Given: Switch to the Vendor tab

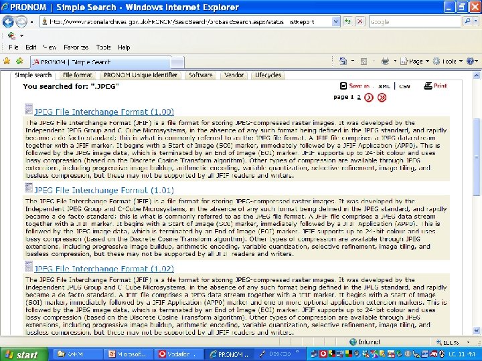Looking at the screenshot, I should click(234, 75).
